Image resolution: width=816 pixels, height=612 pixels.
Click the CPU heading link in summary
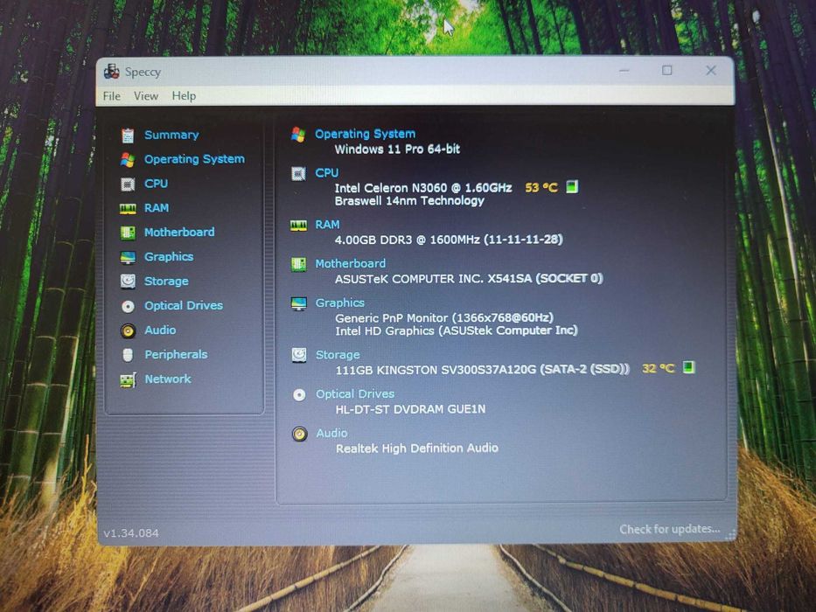coord(326,173)
